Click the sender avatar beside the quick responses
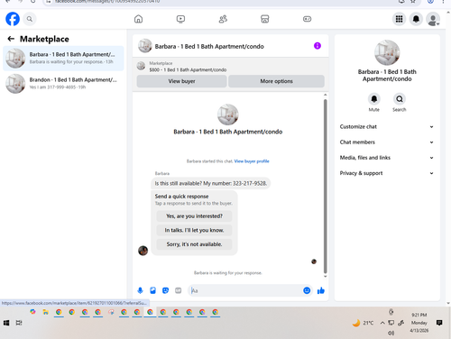451x339 pixels. [x=143, y=251]
